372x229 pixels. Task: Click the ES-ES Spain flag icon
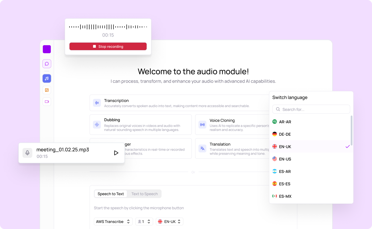[x=275, y=184]
